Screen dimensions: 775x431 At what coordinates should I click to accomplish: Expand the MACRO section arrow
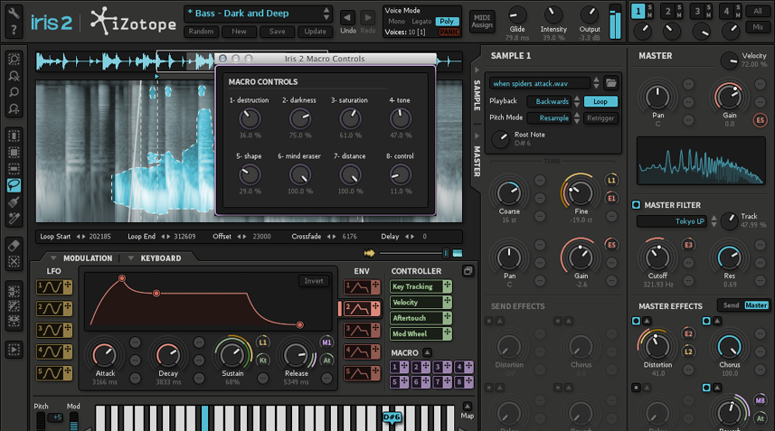[427, 352]
